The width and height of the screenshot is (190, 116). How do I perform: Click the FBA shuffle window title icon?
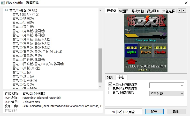[x=3, y=3]
